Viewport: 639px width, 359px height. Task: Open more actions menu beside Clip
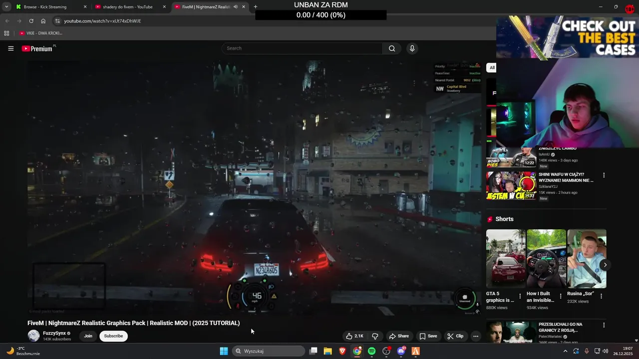[x=476, y=336]
